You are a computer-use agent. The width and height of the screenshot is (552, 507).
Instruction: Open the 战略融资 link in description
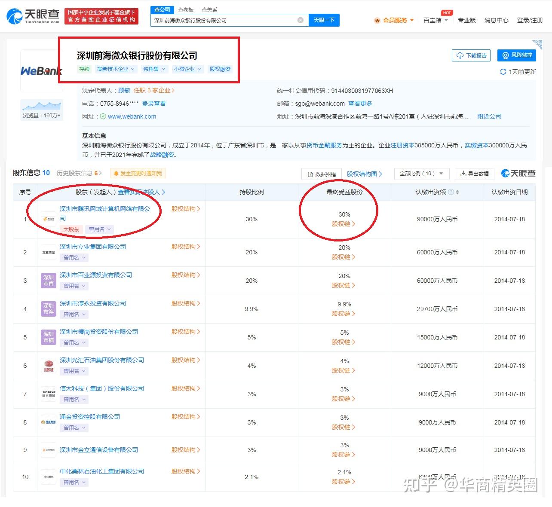pos(162,155)
